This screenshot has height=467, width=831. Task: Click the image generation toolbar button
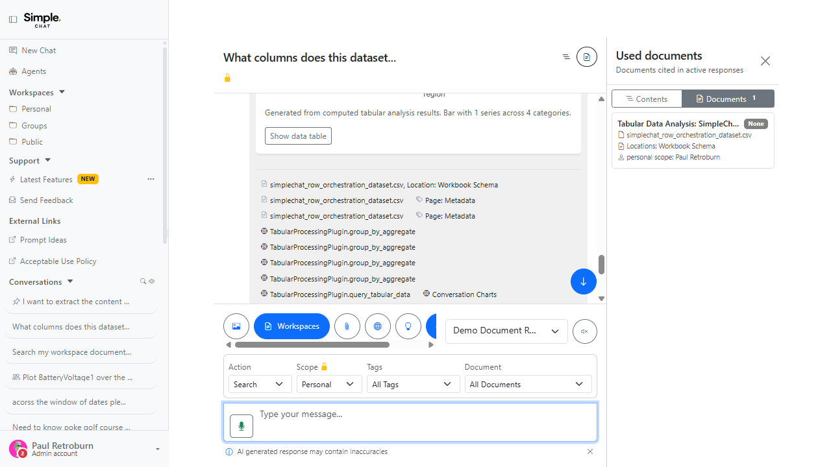pos(236,326)
